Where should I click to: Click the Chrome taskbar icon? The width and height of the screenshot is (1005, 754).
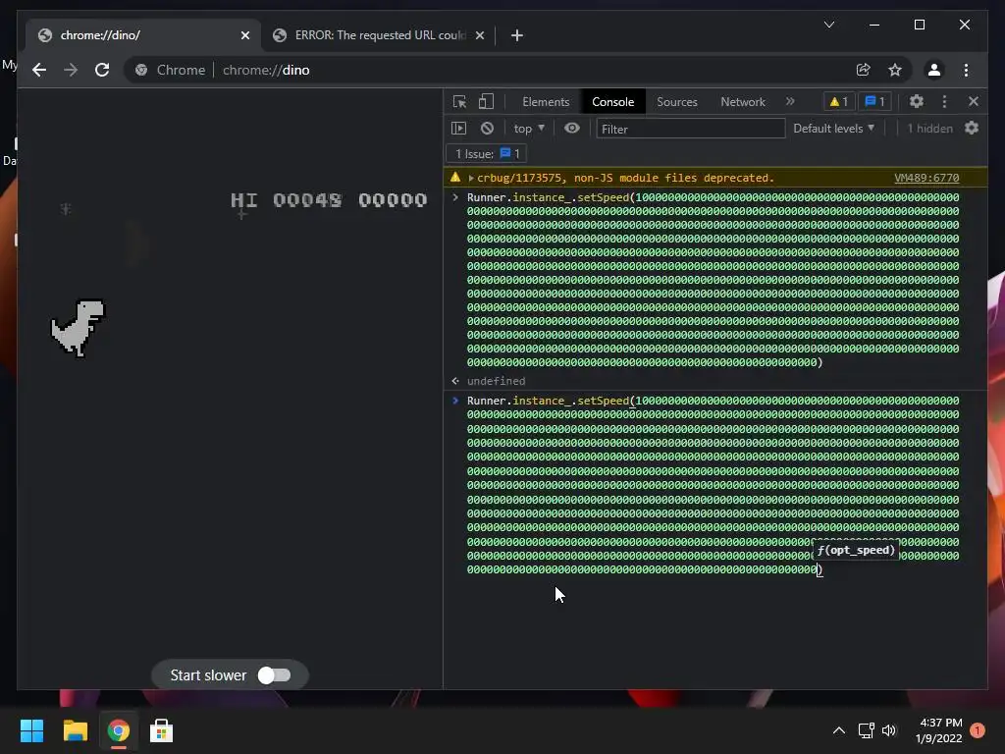118,730
